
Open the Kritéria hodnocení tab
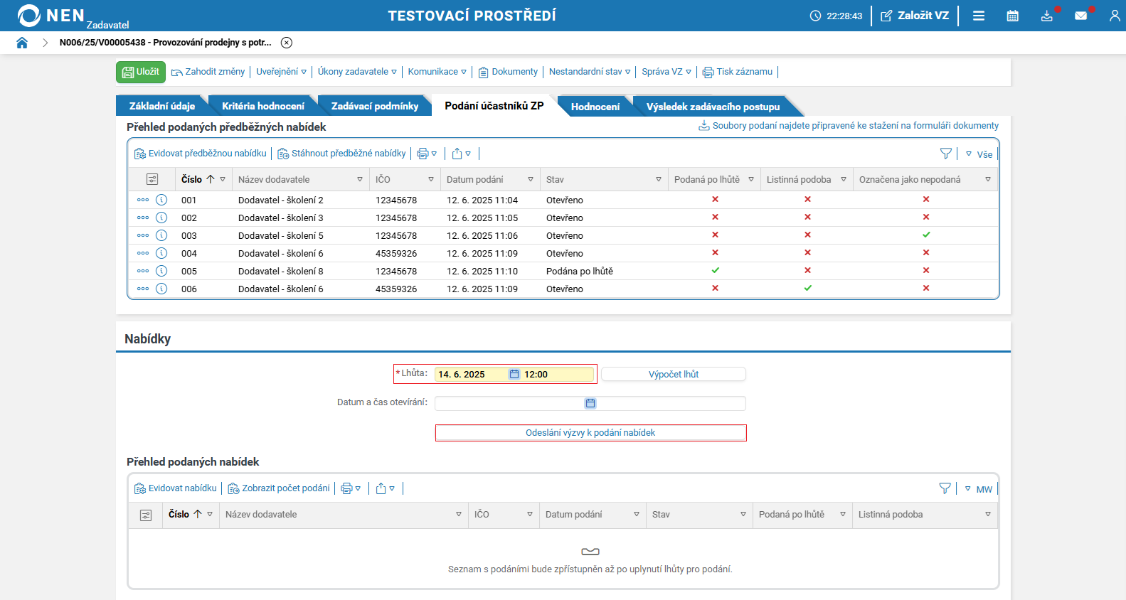tap(262, 106)
